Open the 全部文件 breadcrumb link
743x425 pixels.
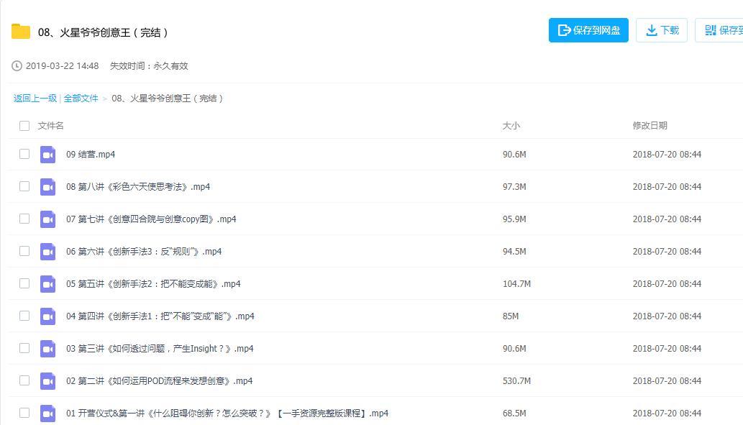(81, 98)
